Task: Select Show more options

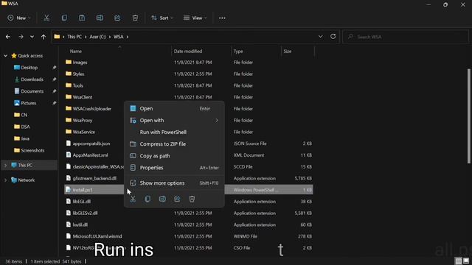Action: (x=174, y=183)
